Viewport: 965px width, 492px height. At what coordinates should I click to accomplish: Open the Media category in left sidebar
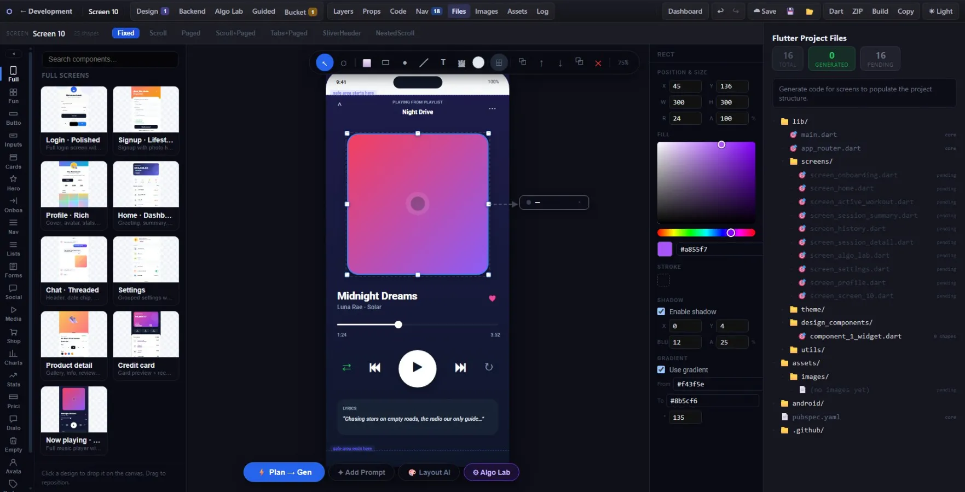(x=13, y=314)
